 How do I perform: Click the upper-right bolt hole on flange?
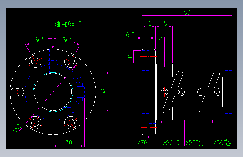click(x=71, y=61)
